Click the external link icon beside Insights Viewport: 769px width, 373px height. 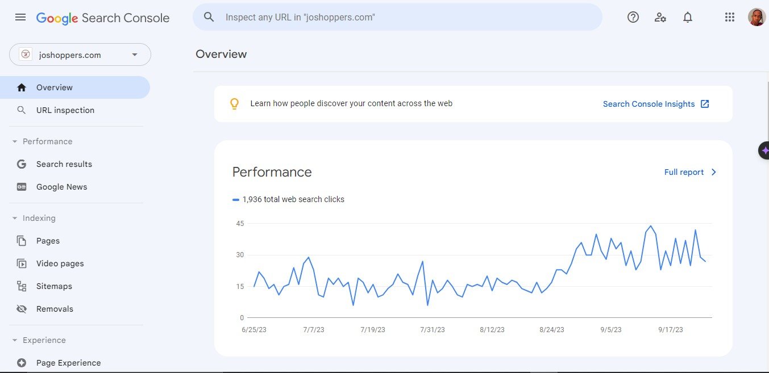[x=705, y=104]
